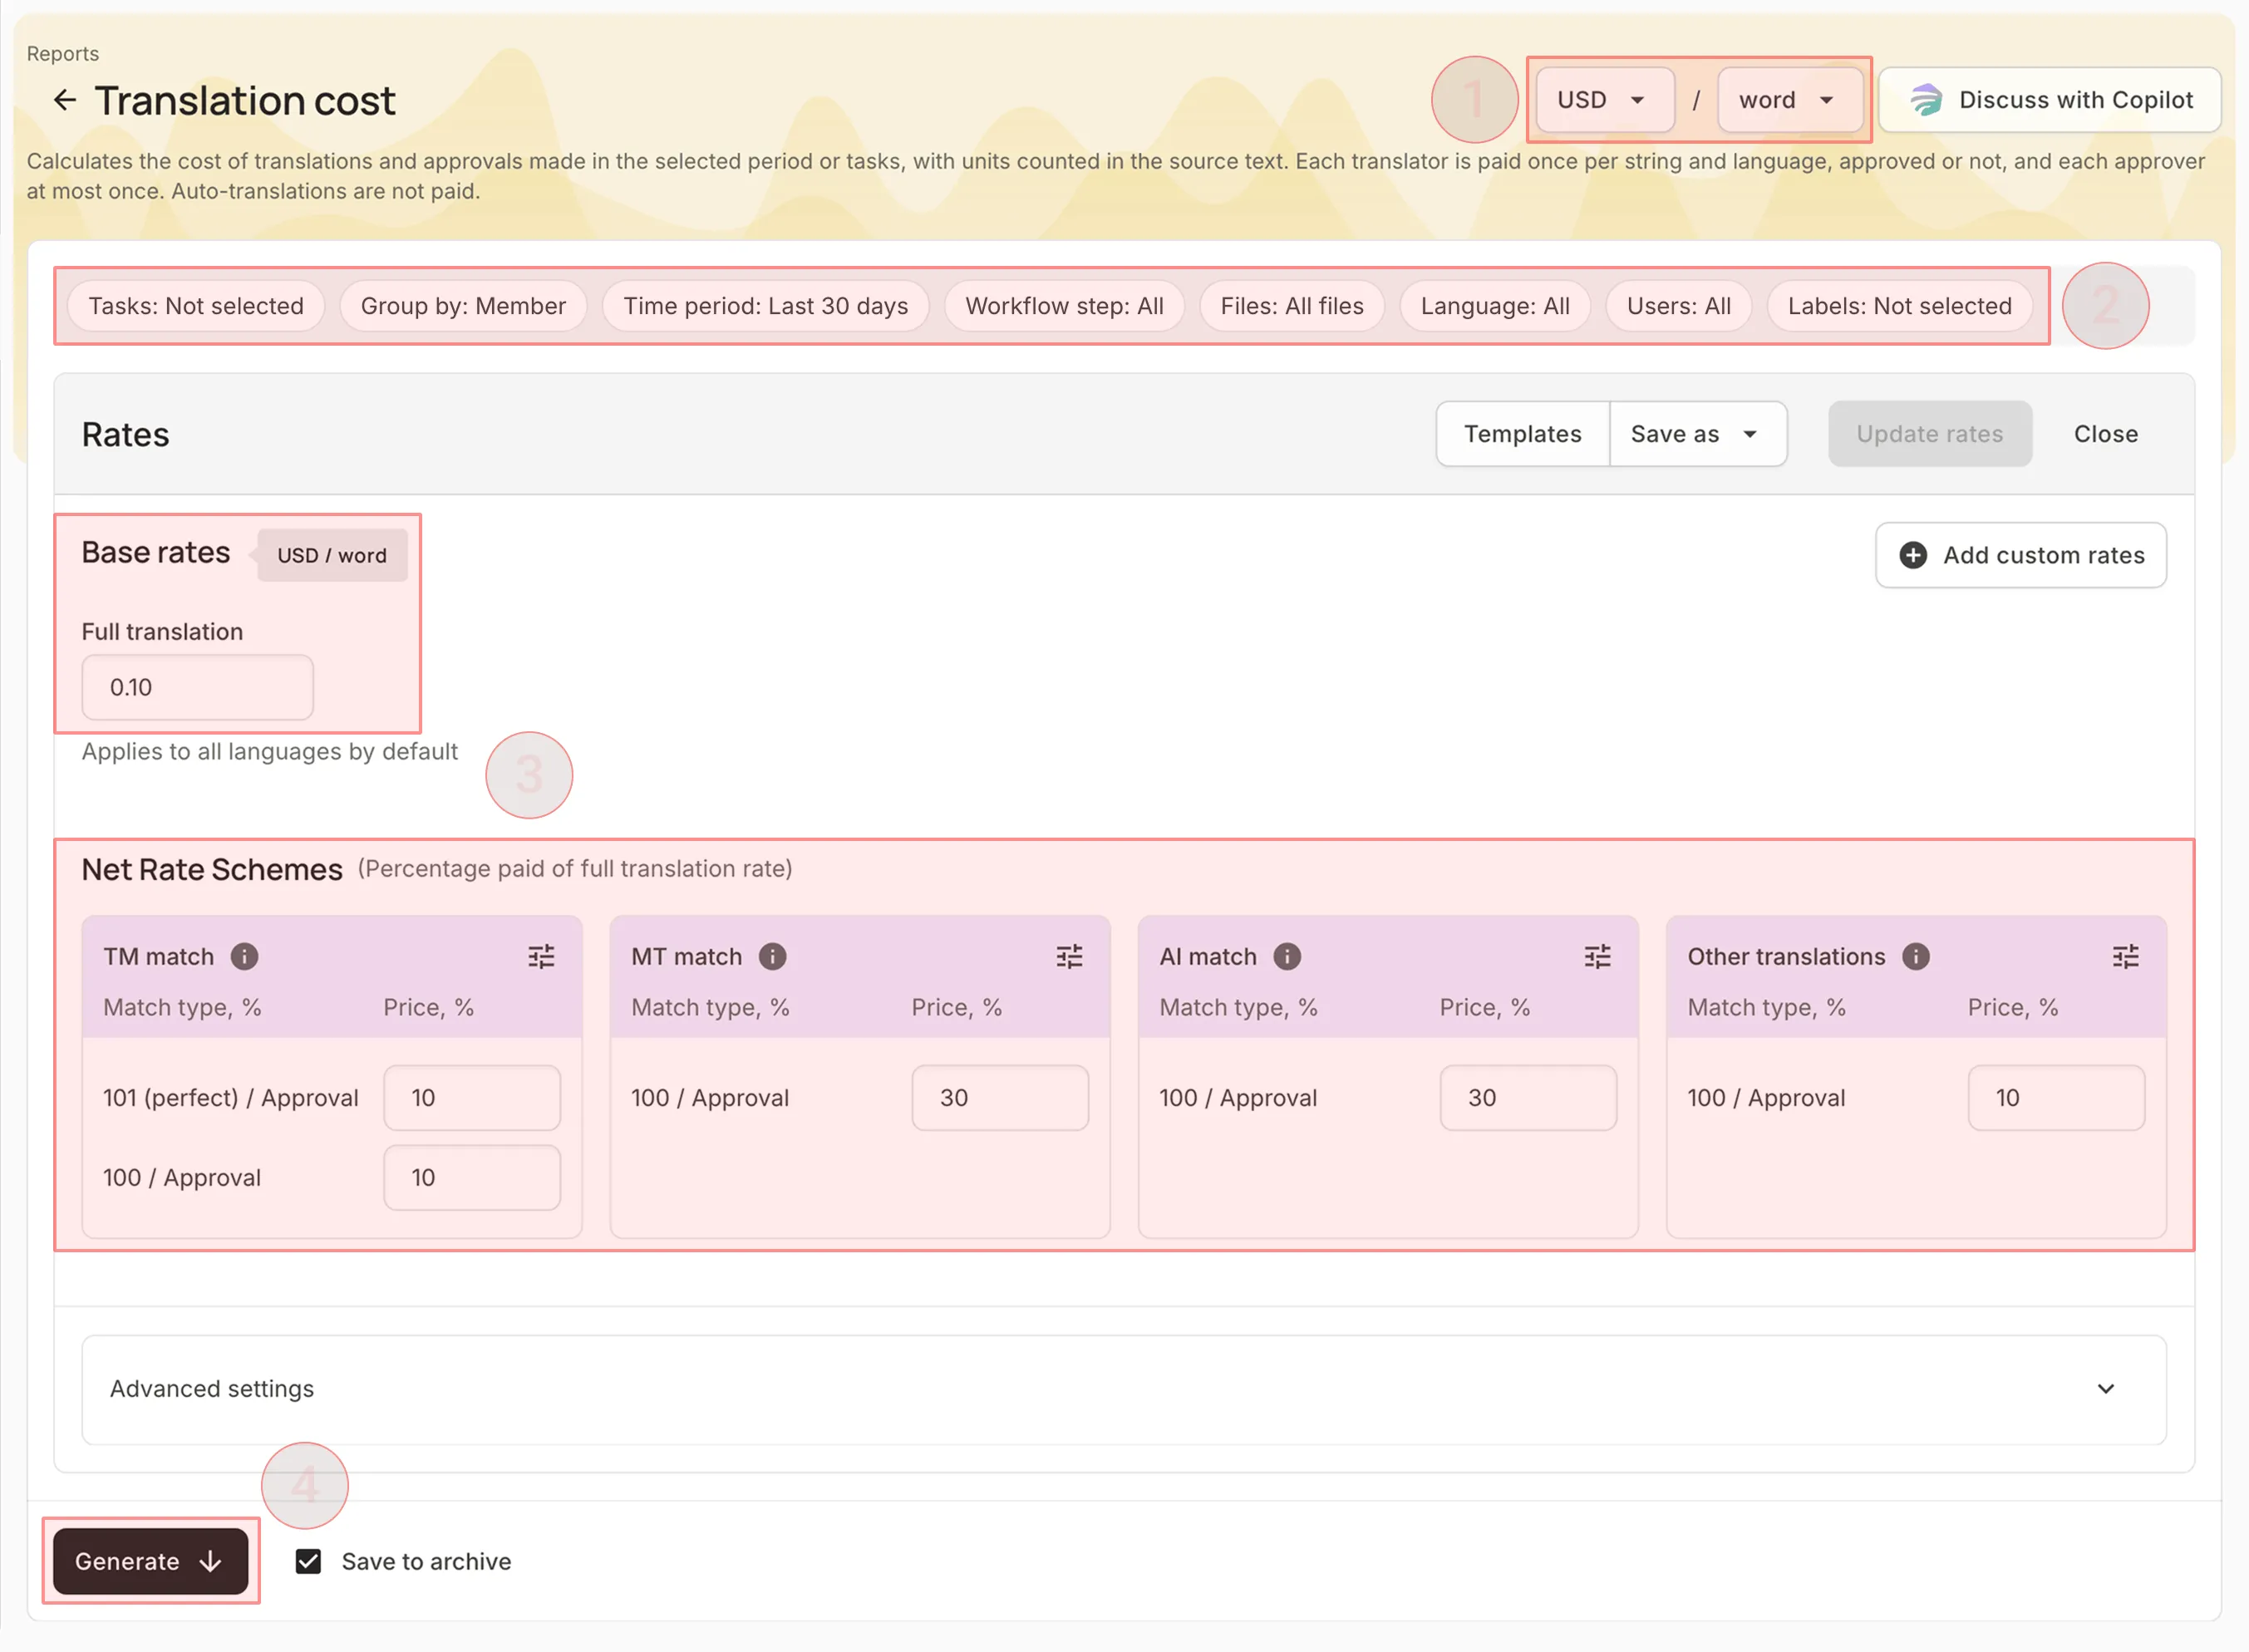Click MT match 100 / Approval price field
The width and height of the screenshot is (2249, 1652).
1000,1098
